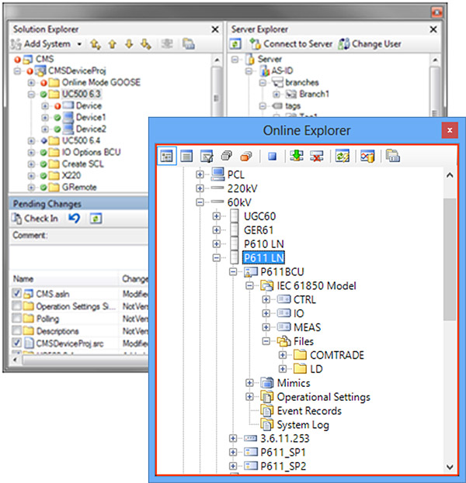
Task: Click the green download arrow icon
Action: pos(297,154)
